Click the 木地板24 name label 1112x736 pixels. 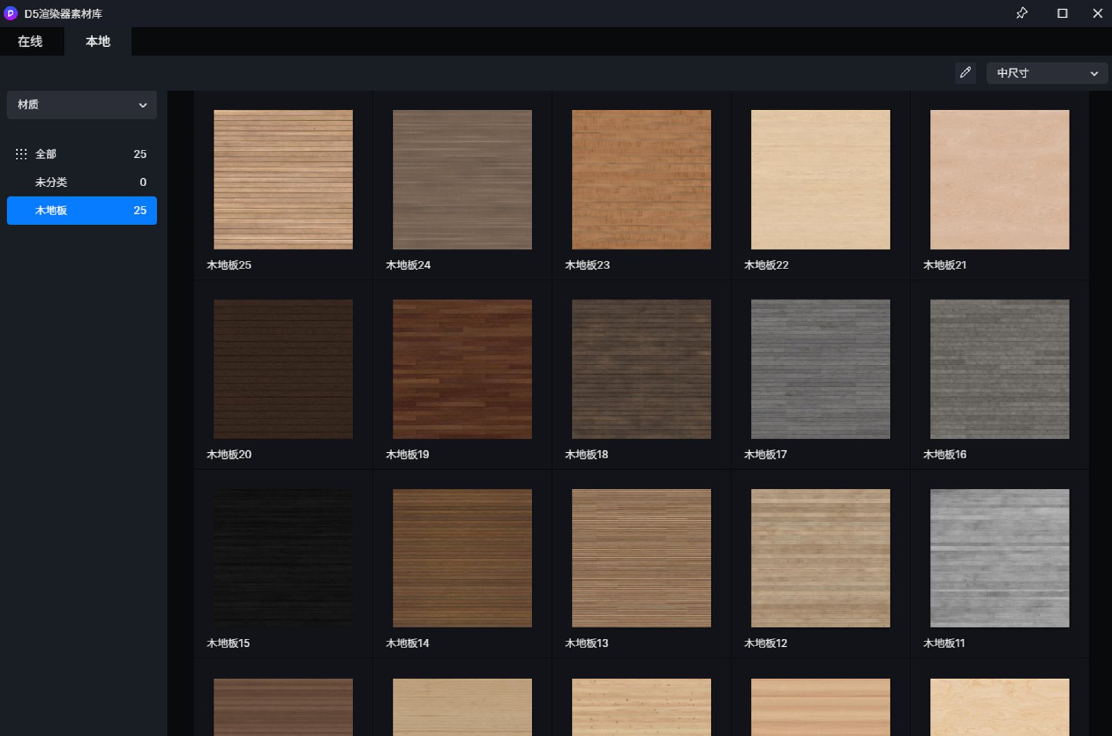point(408,265)
